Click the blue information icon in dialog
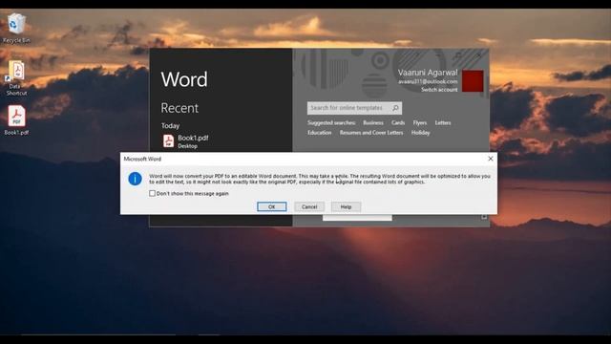 pos(135,179)
